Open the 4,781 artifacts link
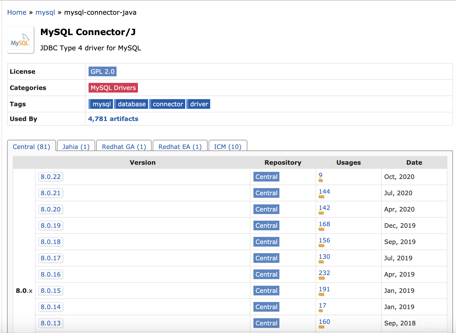Screen dimensions: 456x333 113,119
